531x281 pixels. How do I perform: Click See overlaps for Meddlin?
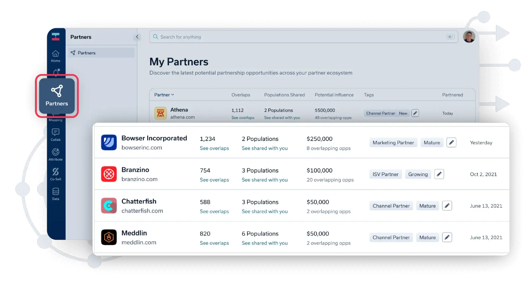(214, 243)
